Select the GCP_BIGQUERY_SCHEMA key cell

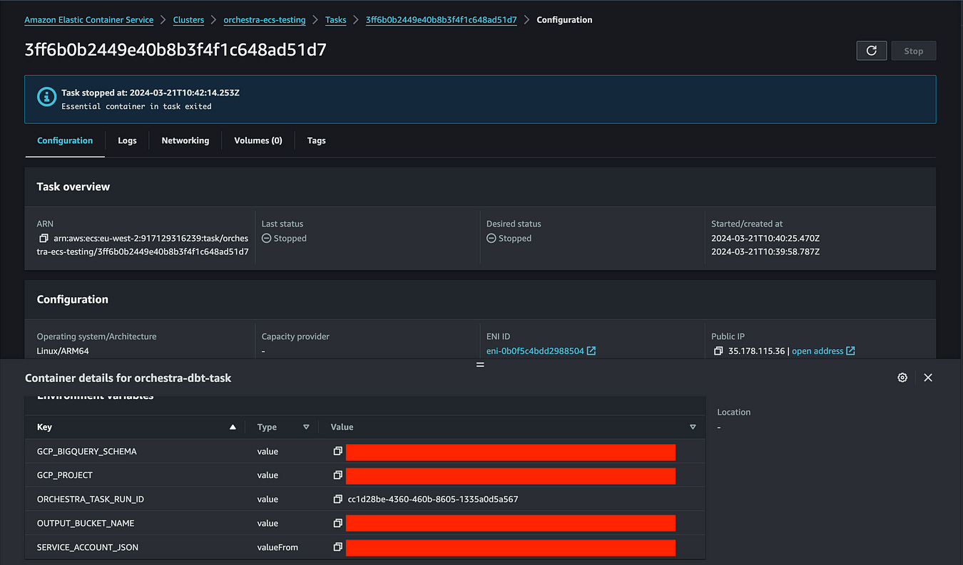point(86,452)
